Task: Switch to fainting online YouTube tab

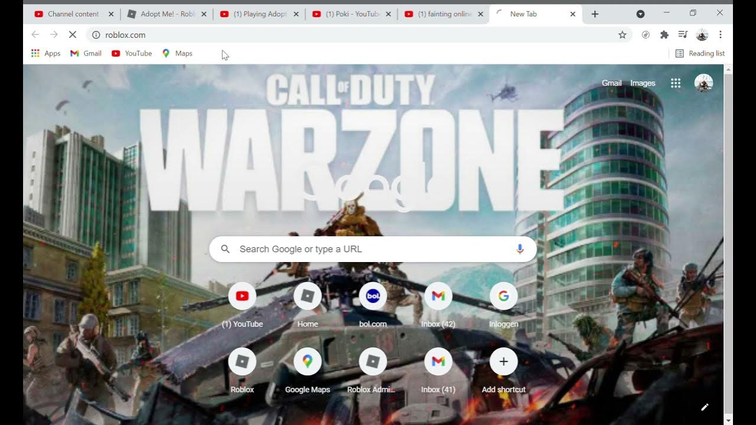Action: (444, 14)
